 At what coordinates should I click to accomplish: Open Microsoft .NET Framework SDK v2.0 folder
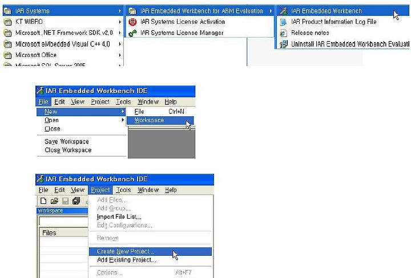(63, 32)
